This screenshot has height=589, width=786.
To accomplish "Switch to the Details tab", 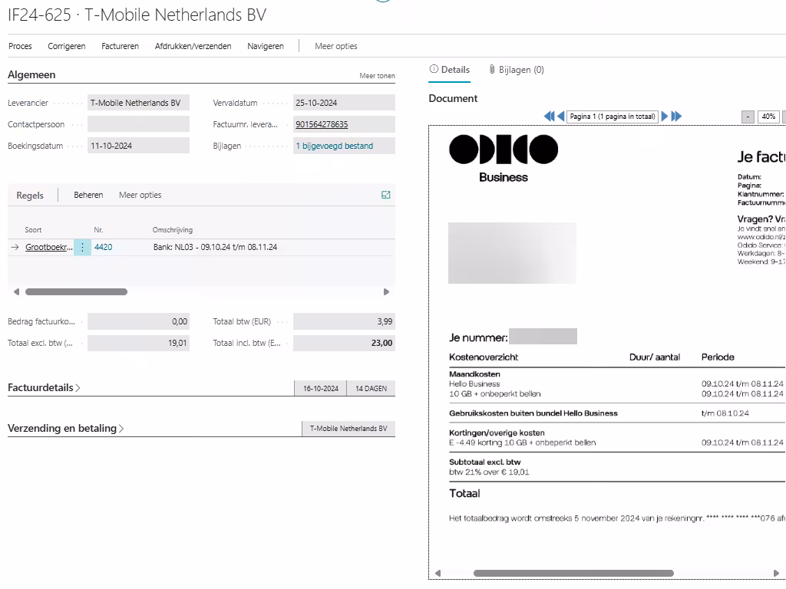I will [449, 70].
